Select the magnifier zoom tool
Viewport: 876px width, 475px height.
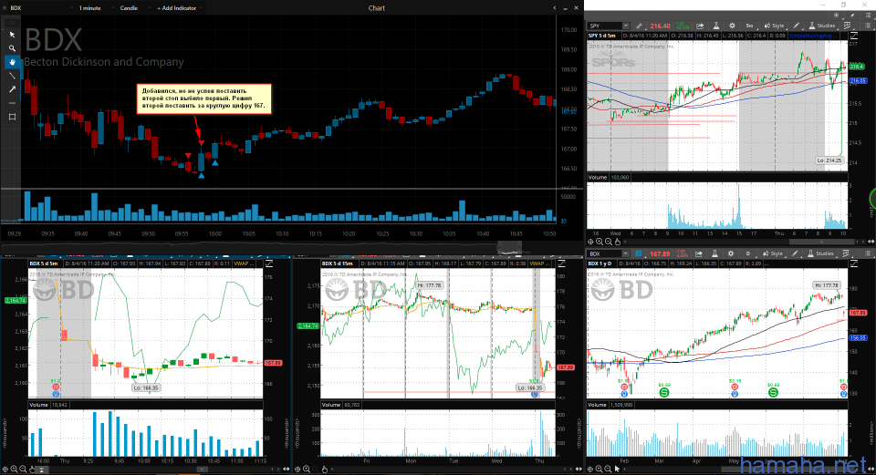click(x=12, y=48)
